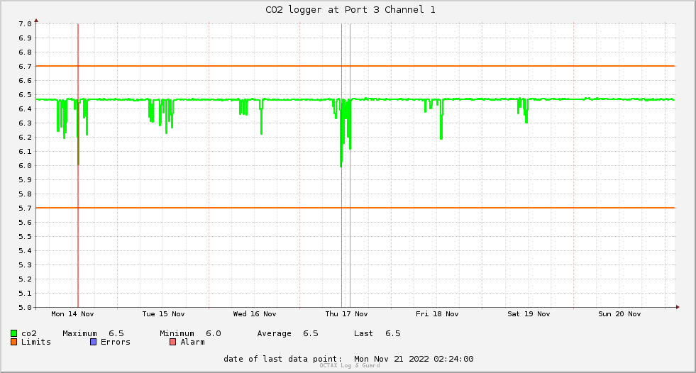The image size is (696, 373).
Task: Click the 6.7 y-axis value
Action: [x=26, y=67]
